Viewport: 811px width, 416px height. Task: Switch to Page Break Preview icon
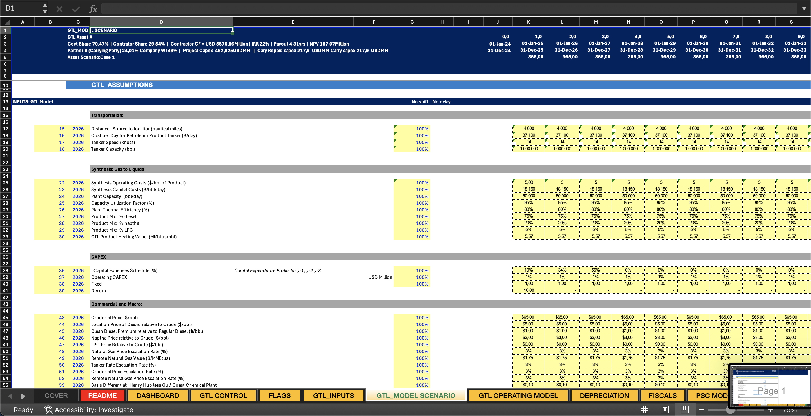coord(685,410)
